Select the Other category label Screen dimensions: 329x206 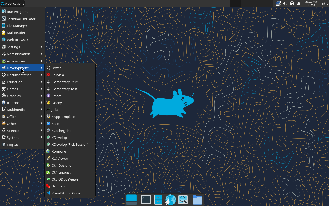12,124
